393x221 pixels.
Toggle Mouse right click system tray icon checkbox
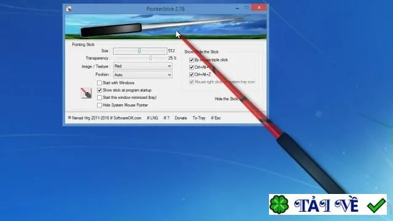pyautogui.click(x=192, y=82)
